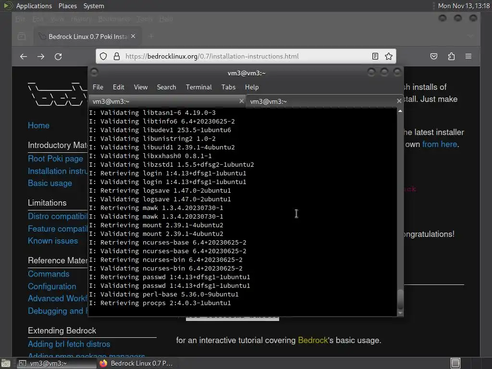Open the Firefox extensions puzzle icon
The image size is (492, 369).
click(x=451, y=56)
